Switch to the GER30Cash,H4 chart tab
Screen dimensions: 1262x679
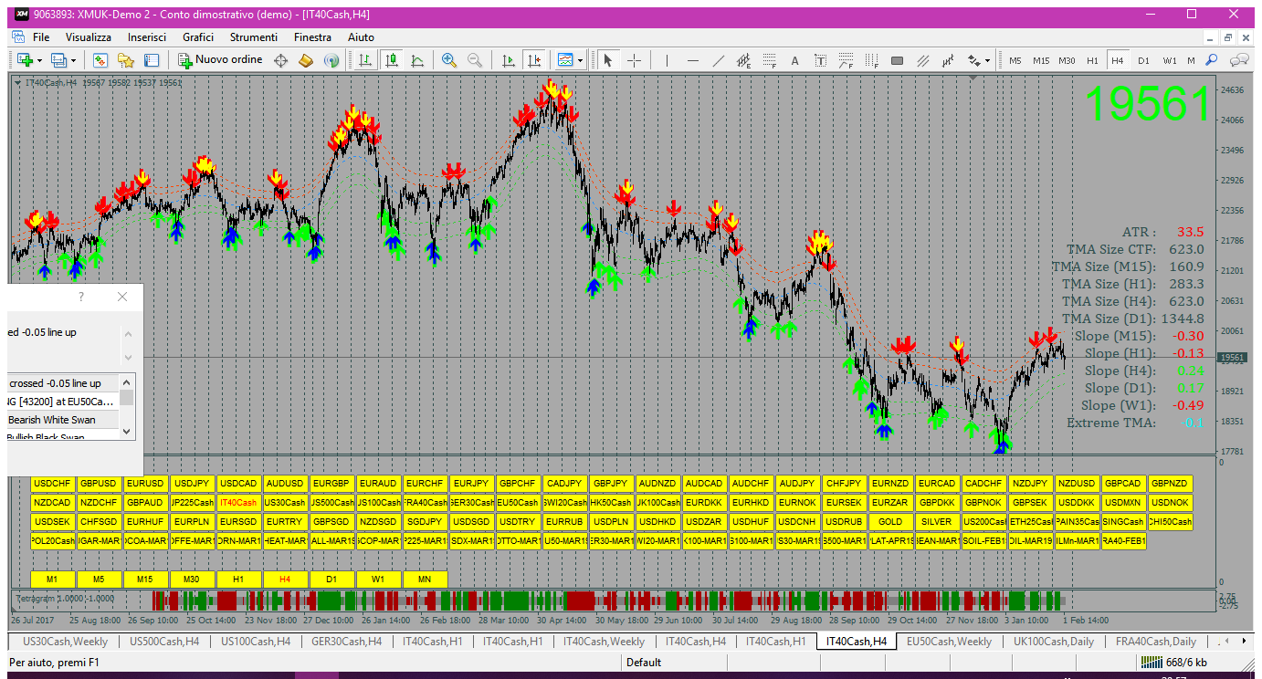click(347, 642)
